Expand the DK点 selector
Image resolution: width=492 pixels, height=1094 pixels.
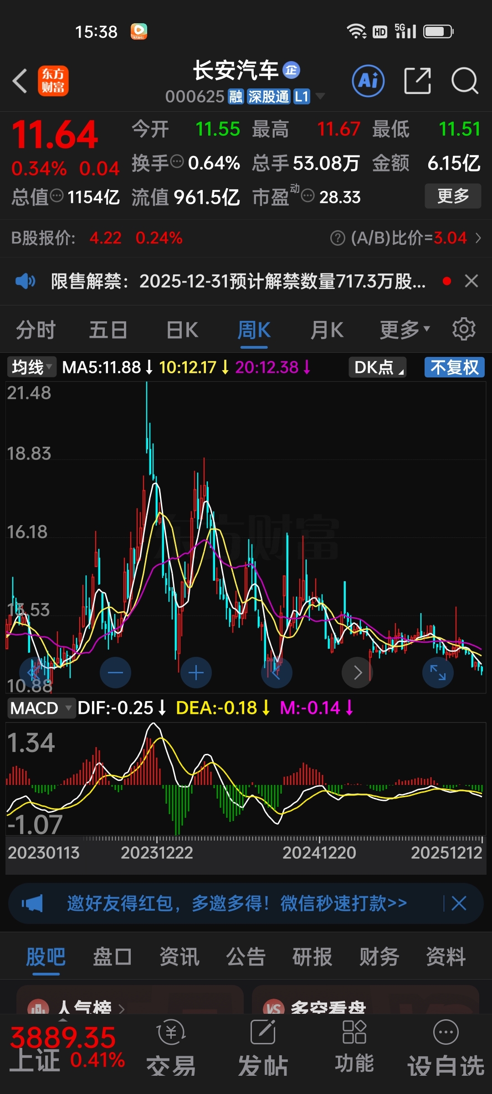tap(378, 367)
